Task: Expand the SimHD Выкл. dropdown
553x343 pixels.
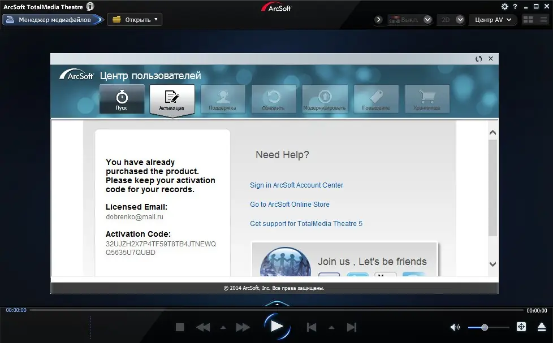Action: click(427, 19)
